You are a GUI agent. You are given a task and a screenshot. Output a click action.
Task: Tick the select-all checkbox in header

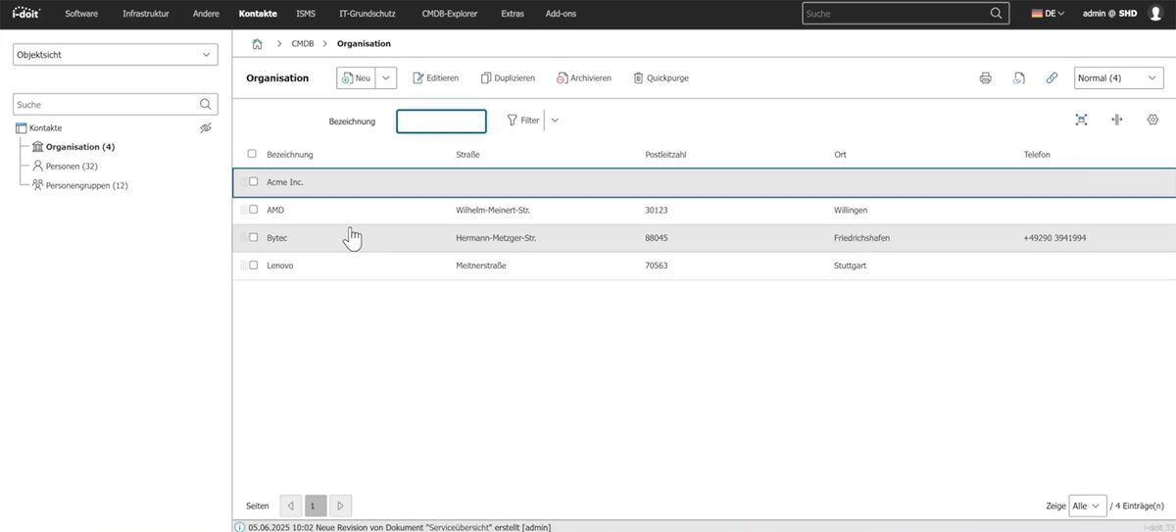click(x=252, y=154)
